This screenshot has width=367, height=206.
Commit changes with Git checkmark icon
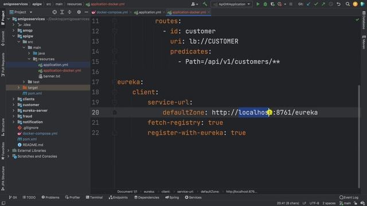pos(316,4)
